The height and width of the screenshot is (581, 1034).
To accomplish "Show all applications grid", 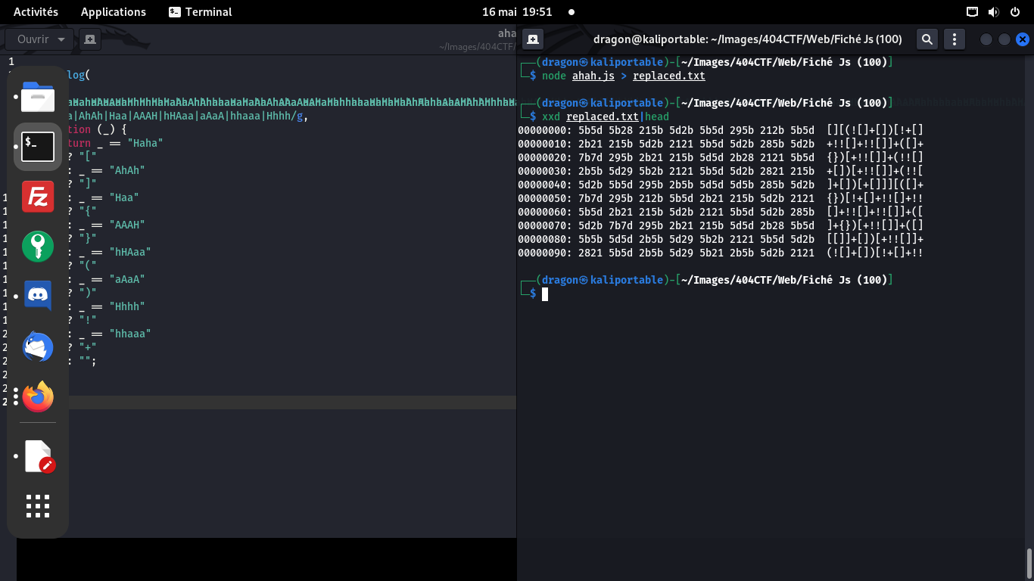I will click(38, 506).
